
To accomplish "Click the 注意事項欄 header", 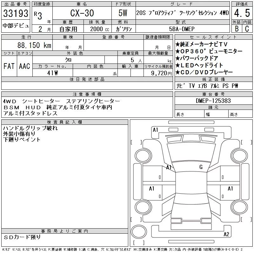I will [87, 94].
